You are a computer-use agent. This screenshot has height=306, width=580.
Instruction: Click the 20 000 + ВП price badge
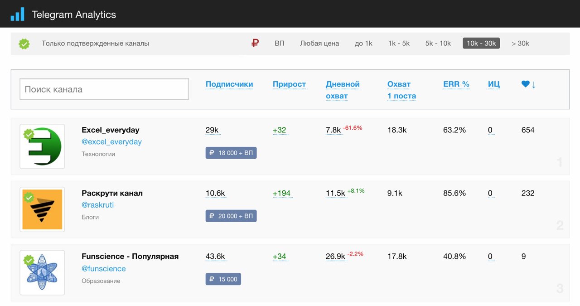[231, 216]
